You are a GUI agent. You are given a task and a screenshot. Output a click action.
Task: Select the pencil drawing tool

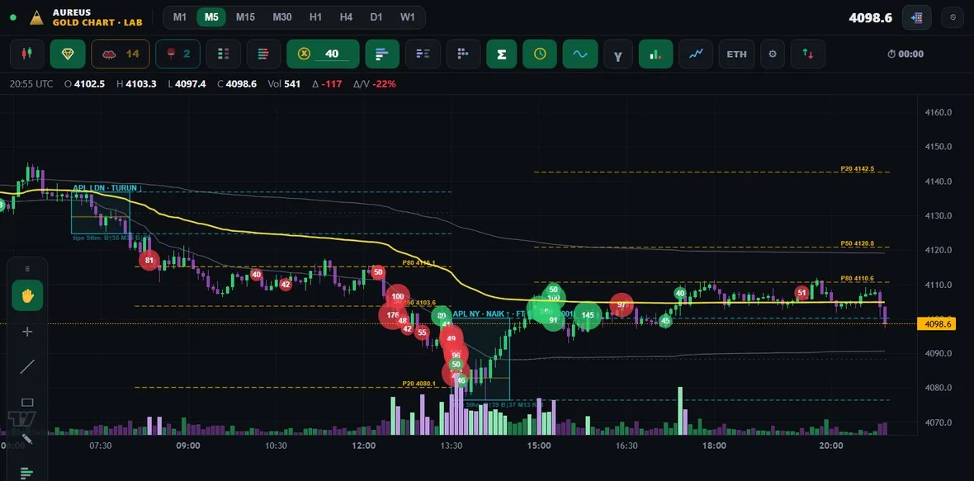(27, 438)
